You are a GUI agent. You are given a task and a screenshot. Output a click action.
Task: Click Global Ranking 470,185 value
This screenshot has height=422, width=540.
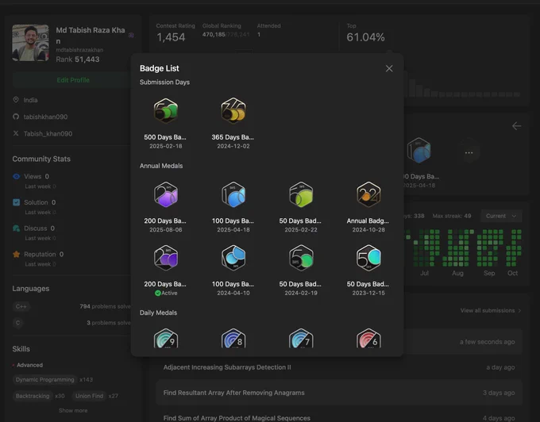point(214,34)
